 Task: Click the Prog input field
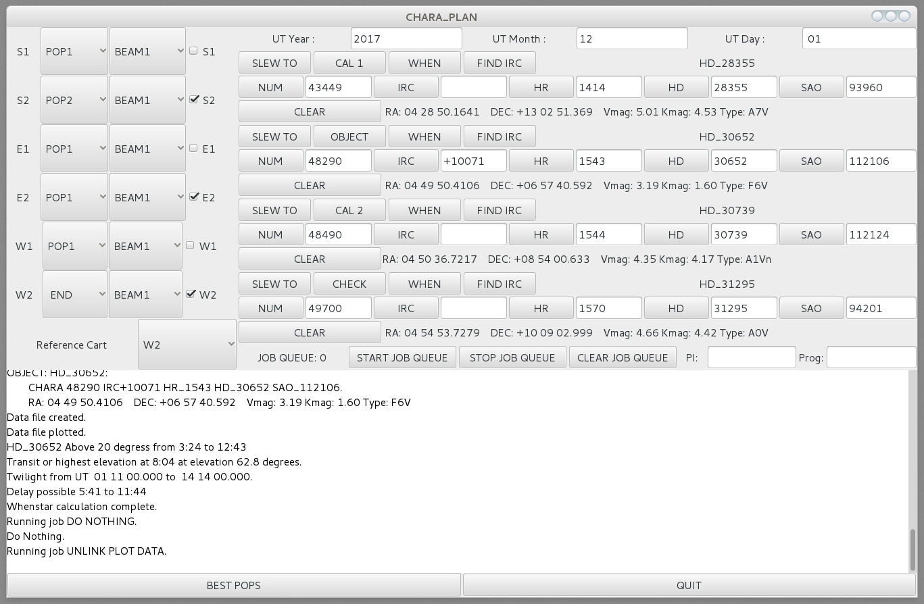click(871, 357)
